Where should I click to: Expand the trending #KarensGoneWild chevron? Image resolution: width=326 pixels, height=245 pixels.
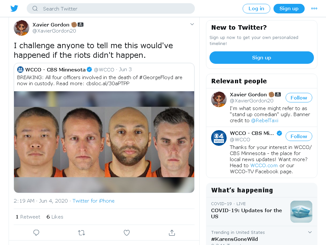pyautogui.click(x=310, y=232)
